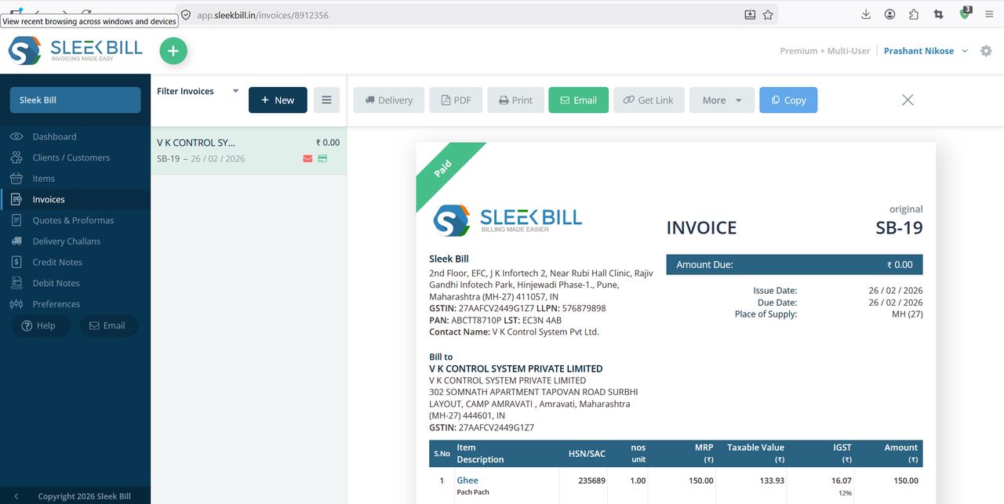
Task: Click invoice number SB-19 heading
Action: (899, 228)
